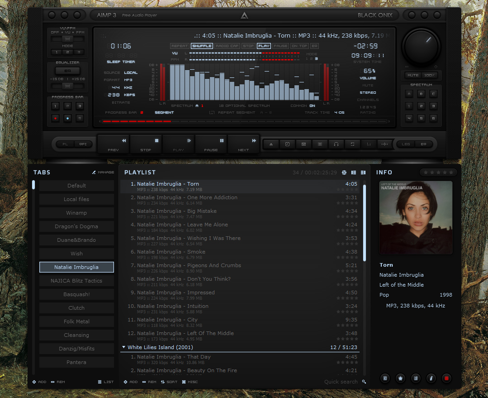Image resolution: width=488 pixels, height=398 pixels.
Task: Toggle the REPEAT indicator
Action: [x=180, y=46]
